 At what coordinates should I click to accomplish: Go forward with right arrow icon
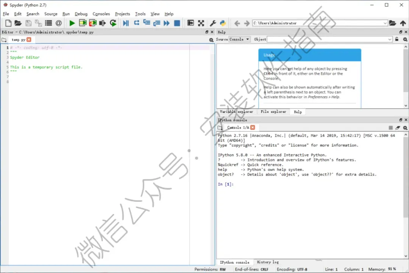tap(247, 23)
